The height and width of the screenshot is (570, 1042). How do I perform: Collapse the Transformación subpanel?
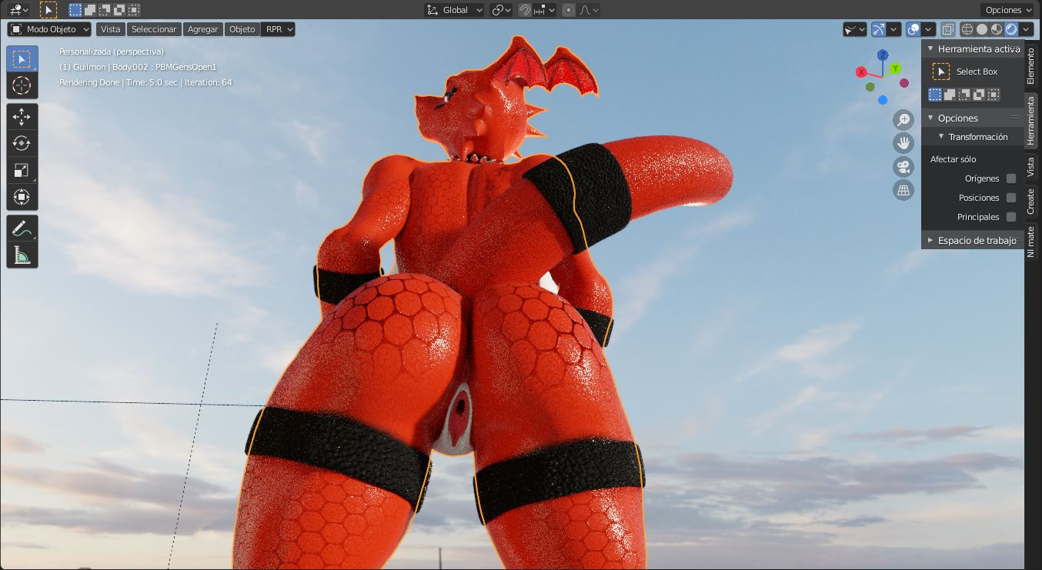click(x=941, y=137)
